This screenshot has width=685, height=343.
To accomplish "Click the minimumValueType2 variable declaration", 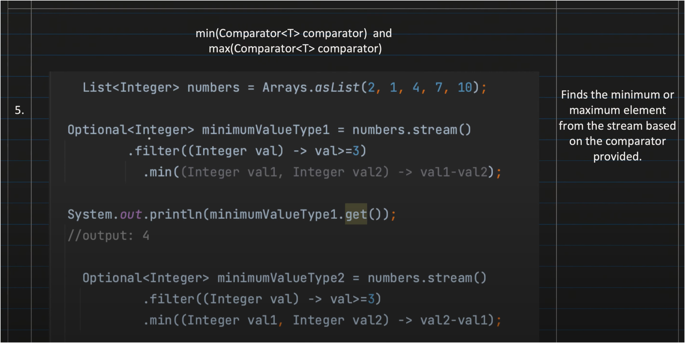I will coord(281,278).
